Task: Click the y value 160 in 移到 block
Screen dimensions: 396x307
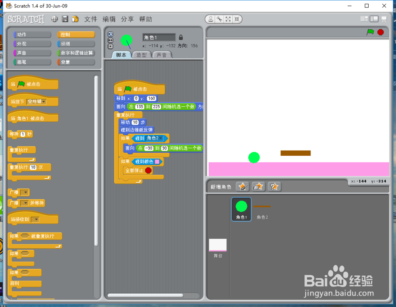Action: (152, 99)
